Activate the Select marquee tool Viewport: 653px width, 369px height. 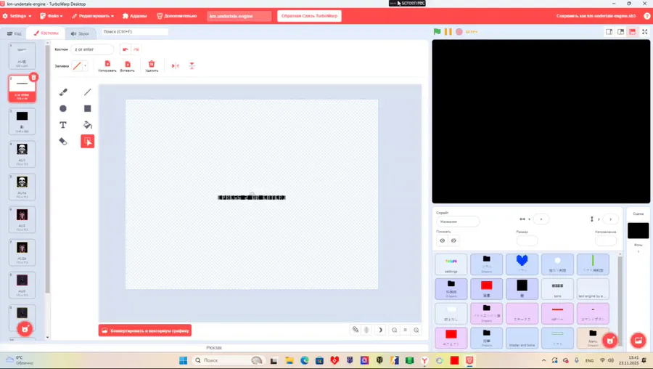coord(88,142)
